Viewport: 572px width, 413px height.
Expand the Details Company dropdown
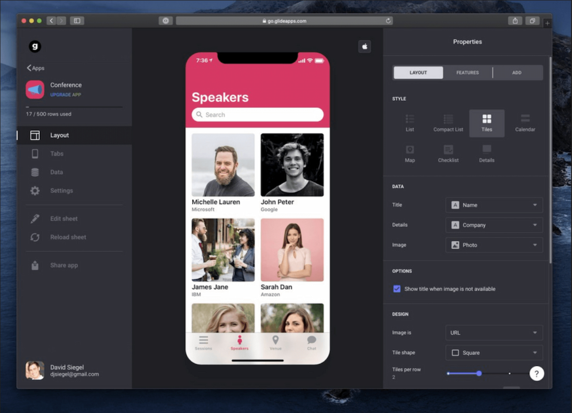click(494, 225)
